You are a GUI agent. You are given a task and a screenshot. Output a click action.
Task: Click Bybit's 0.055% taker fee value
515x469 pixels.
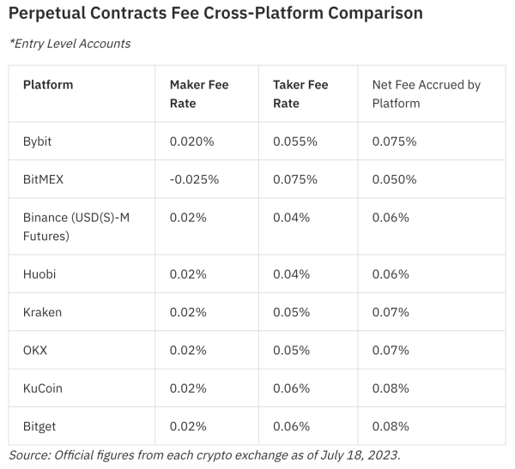click(x=295, y=141)
